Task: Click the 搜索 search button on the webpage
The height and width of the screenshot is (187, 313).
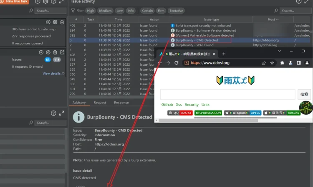Action: click(304, 94)
